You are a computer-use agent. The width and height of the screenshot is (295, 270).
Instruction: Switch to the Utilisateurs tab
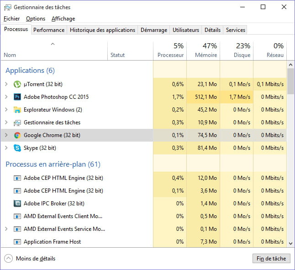click(x=186, y=30)
